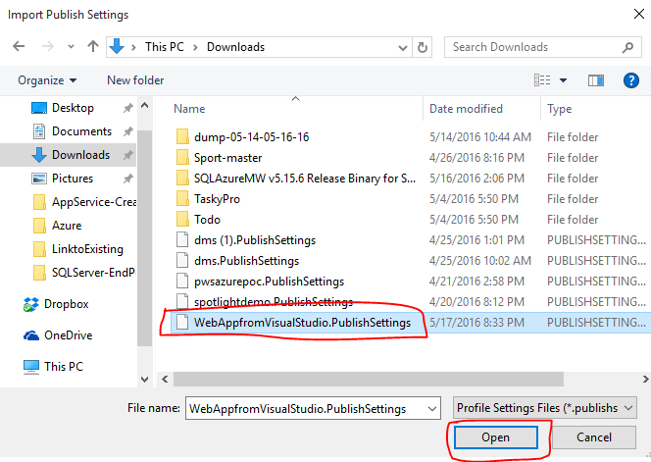Select pwsazurepoc.PublishSettings file
This screenshot has height=462, width=651.
[269, 282]
